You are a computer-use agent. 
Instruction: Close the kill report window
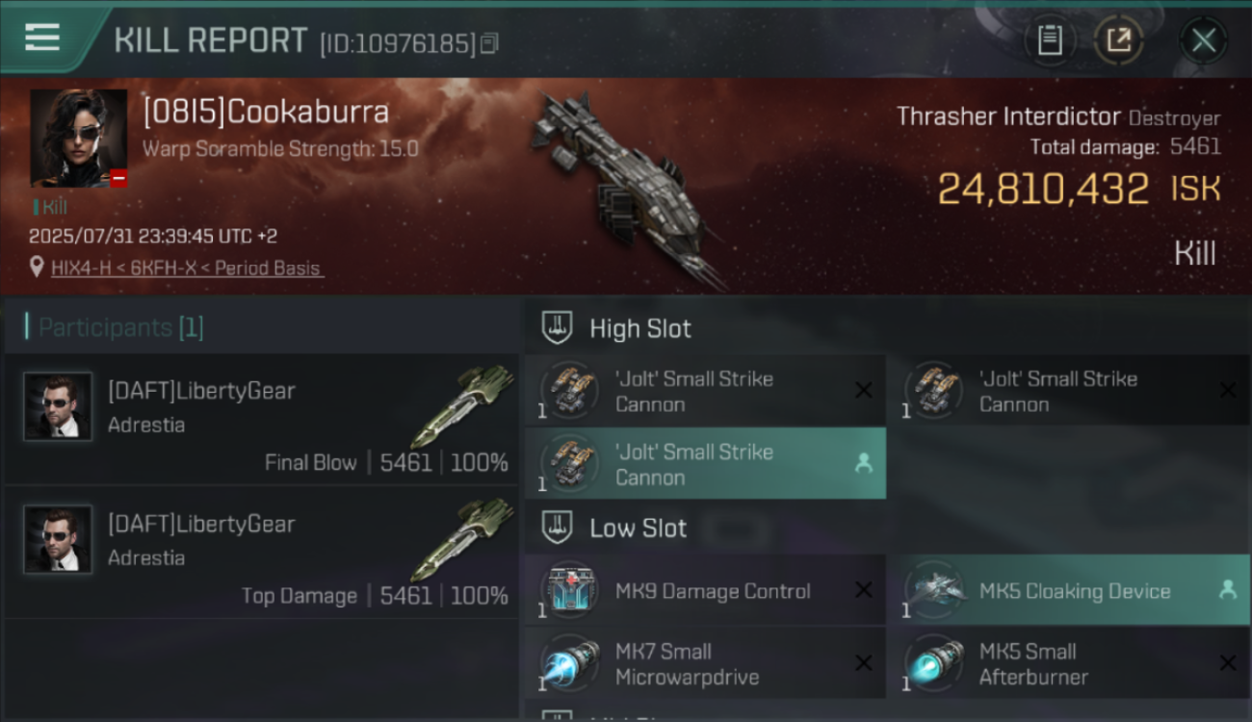(x=1204, y=40)
